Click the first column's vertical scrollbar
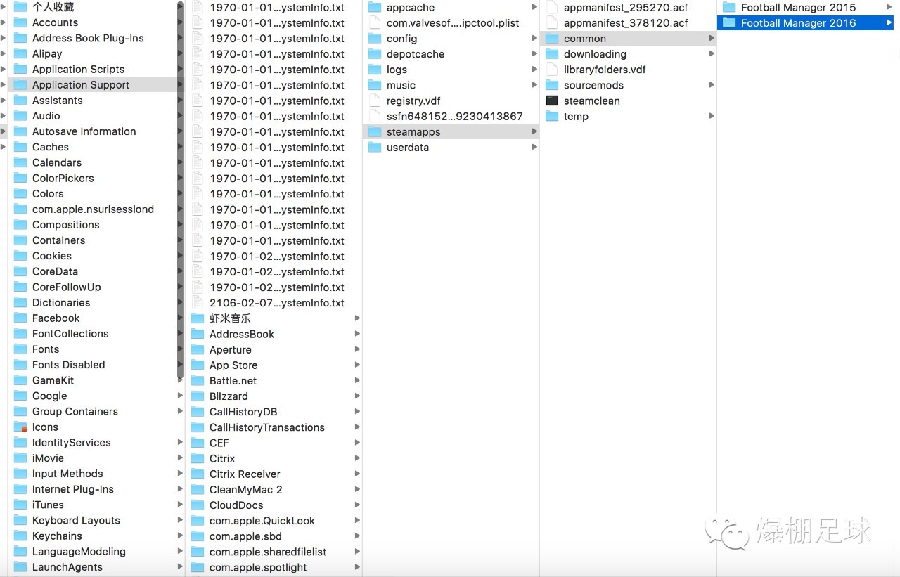This screenshot has height=577, width=900. pyautogui.click(x=181, y=190)
